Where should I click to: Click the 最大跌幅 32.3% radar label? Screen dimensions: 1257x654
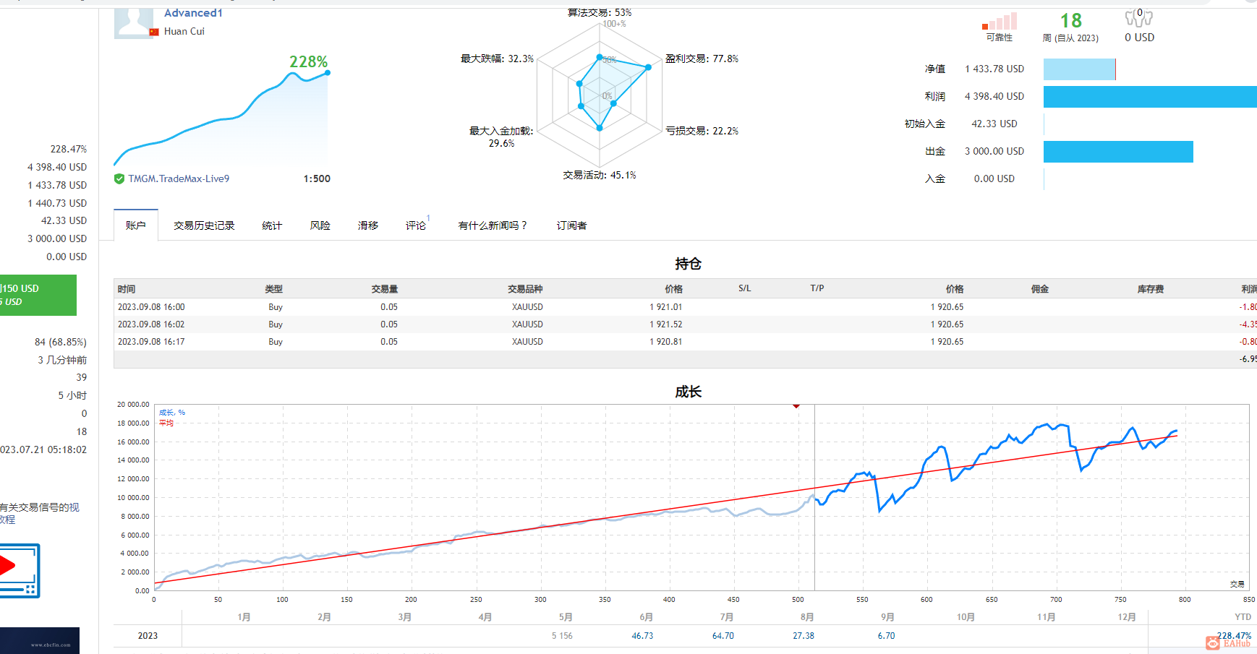click(497, 59)
